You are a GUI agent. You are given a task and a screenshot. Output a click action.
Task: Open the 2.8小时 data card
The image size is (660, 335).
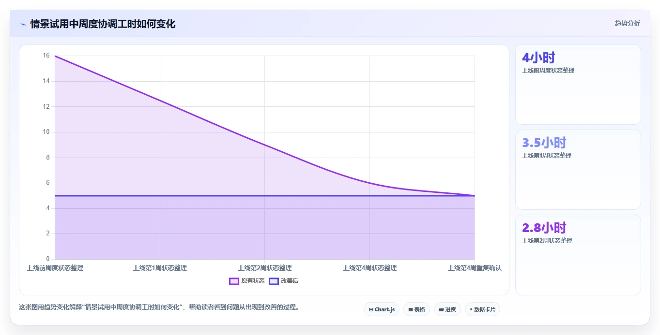coord(578,255)
